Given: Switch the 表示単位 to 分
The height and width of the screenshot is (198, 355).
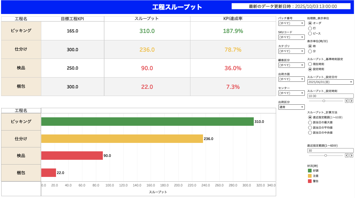Looking at the screenshot, I should pyautogui.click(x=310, y=51).
